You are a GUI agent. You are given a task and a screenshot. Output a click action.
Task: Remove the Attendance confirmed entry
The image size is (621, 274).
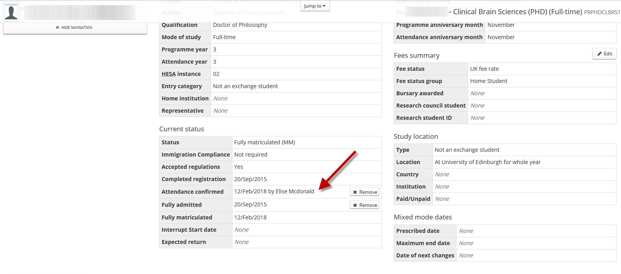[364, 192]
